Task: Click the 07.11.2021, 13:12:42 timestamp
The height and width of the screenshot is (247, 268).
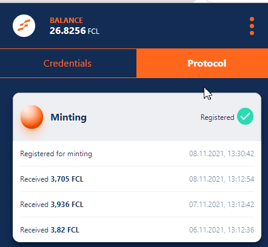Action: [x=221, y=205]
